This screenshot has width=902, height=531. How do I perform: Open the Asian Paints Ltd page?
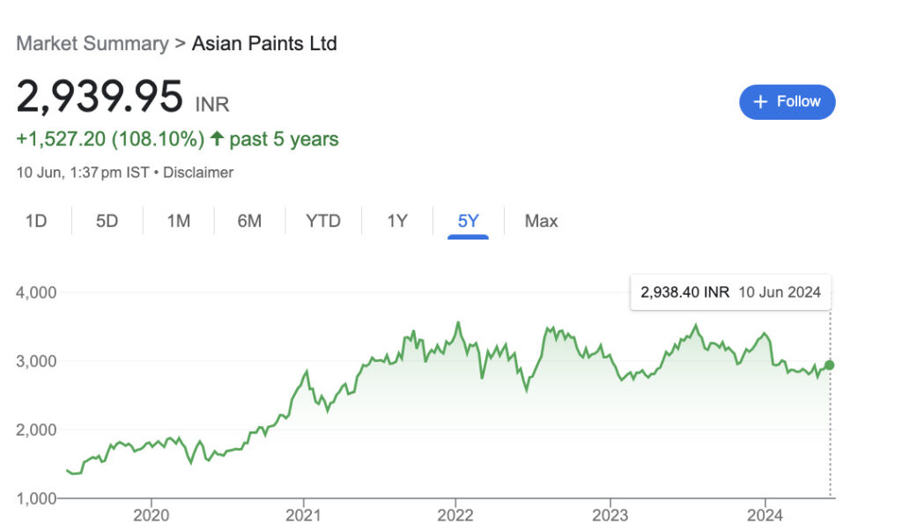point(263,42)
